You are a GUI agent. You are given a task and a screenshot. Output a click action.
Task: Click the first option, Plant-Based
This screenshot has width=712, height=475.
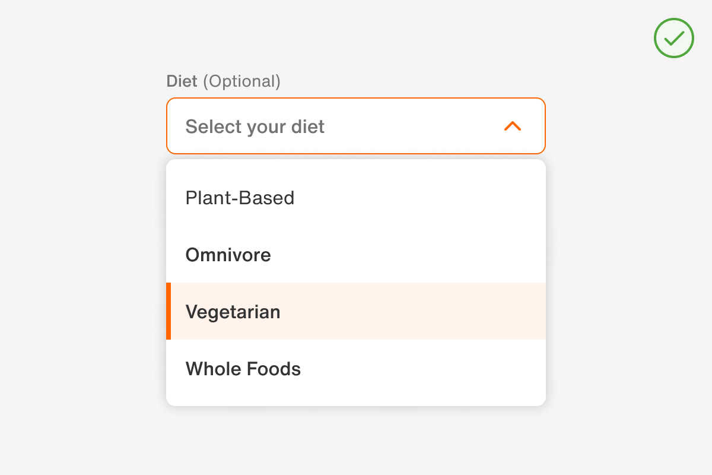[x=240, y=198]
